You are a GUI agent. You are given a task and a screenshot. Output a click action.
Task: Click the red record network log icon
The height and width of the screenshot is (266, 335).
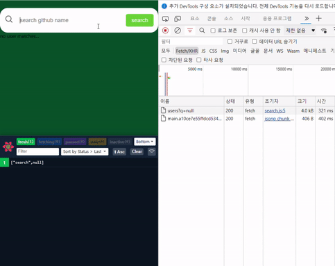click(165, 31)
